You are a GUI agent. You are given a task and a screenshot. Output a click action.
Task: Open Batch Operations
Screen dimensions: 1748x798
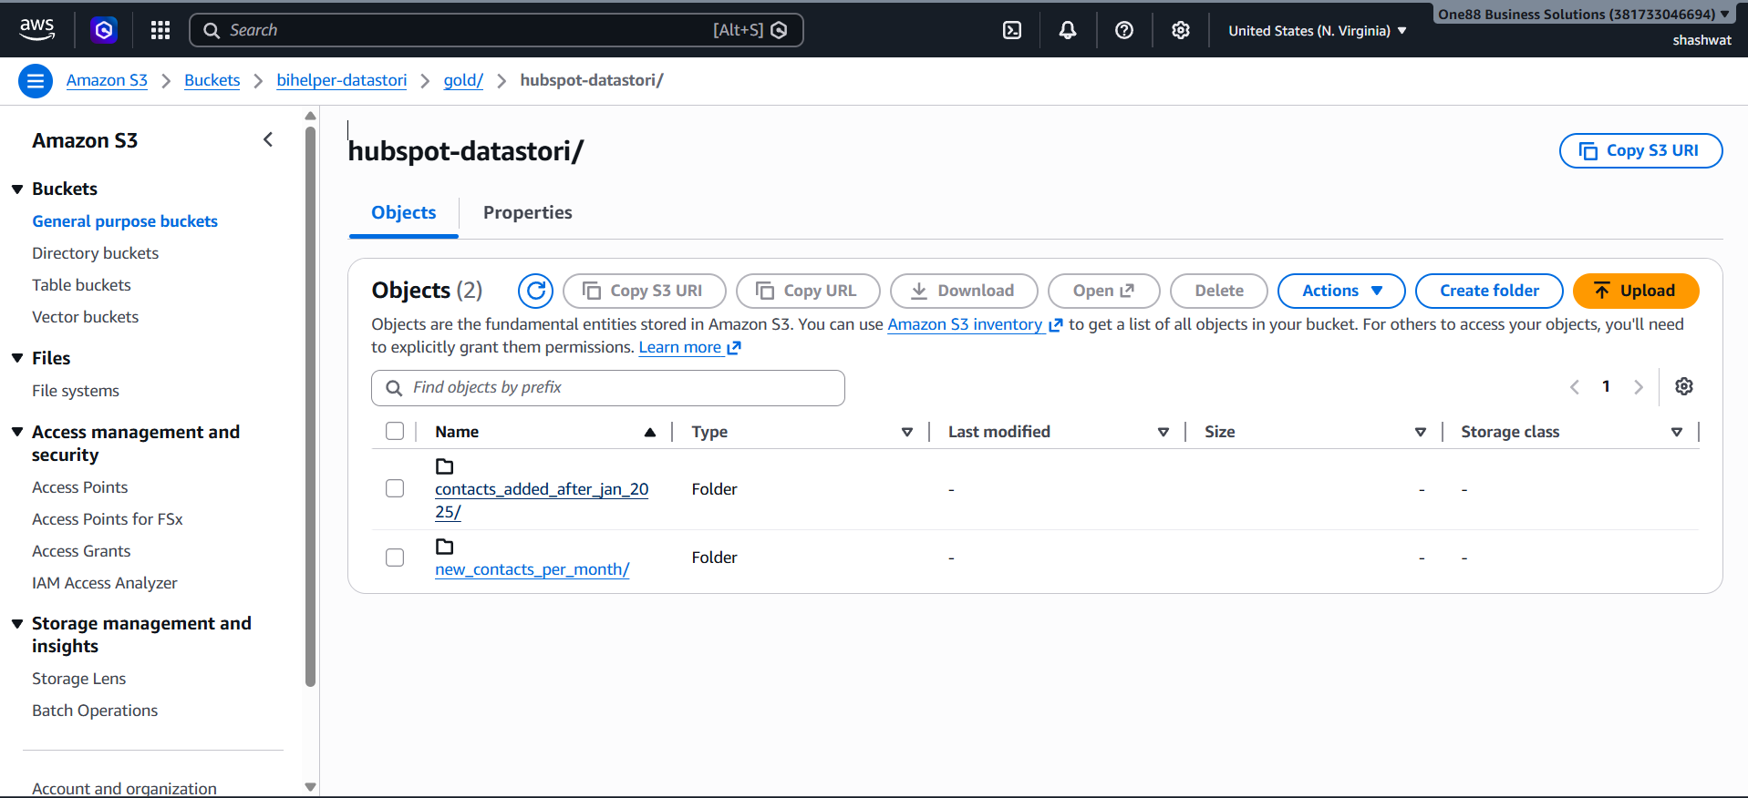[95, 711]
